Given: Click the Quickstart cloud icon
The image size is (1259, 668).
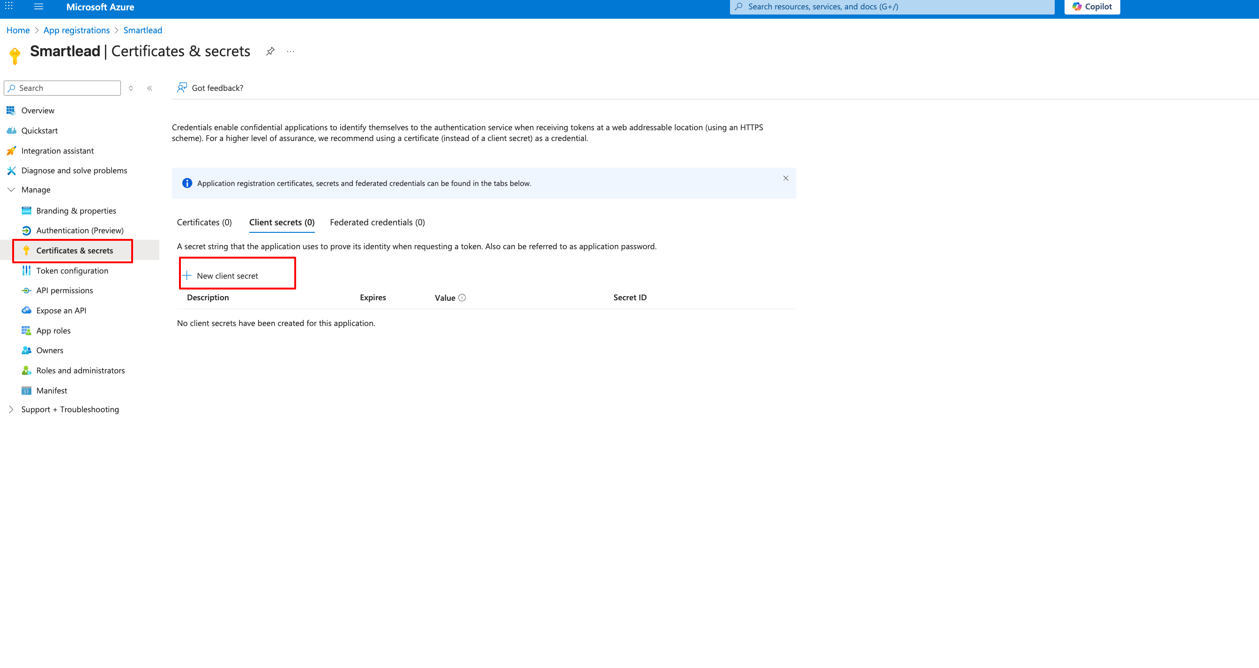Looking at the screenshot, I should click(x=11, y=131).
